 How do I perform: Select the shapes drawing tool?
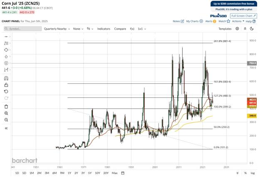point(6,50)
